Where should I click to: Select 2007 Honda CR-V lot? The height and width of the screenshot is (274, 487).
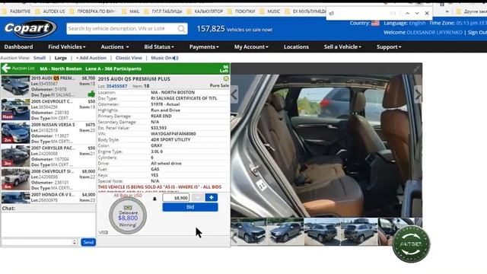48,198
